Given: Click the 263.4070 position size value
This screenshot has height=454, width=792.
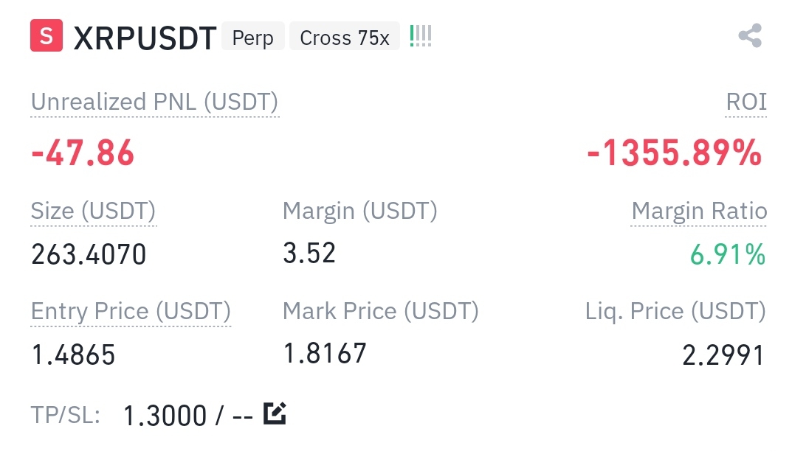Looking at the screenshot, I should coord(89,254).
